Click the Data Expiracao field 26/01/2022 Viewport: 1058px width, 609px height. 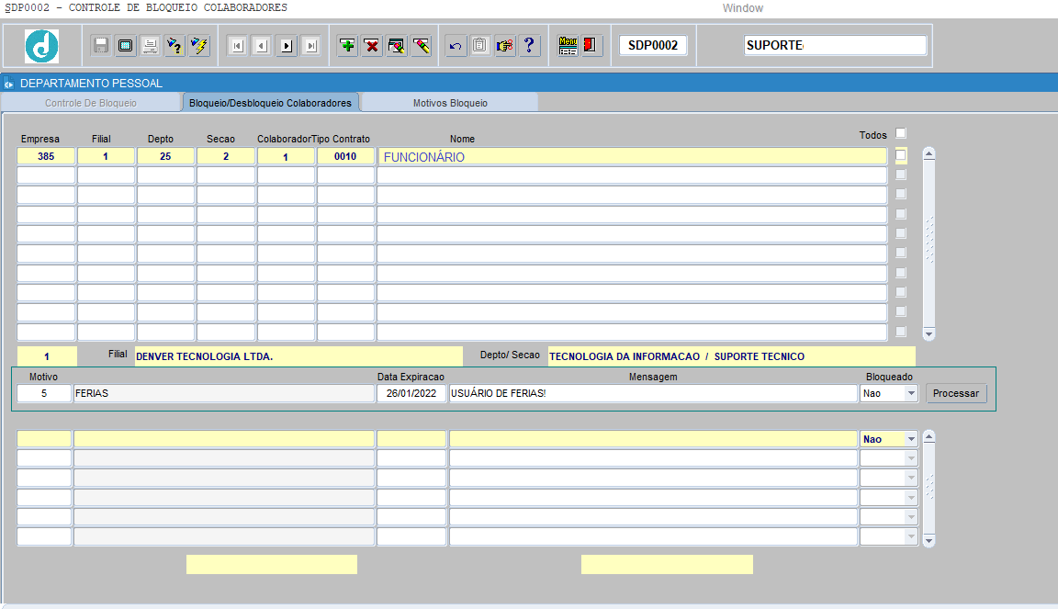[x=411, y=393]
